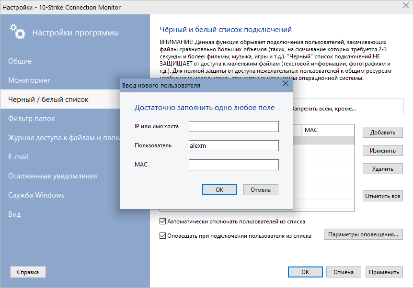Switch to Мониторинг settings
This screenshot has height=288, width=413.
tap(29, 80)
